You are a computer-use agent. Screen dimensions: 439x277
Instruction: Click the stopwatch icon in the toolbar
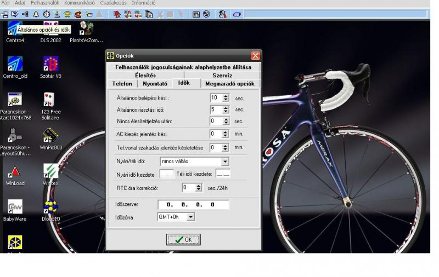[x=47, y=14]
